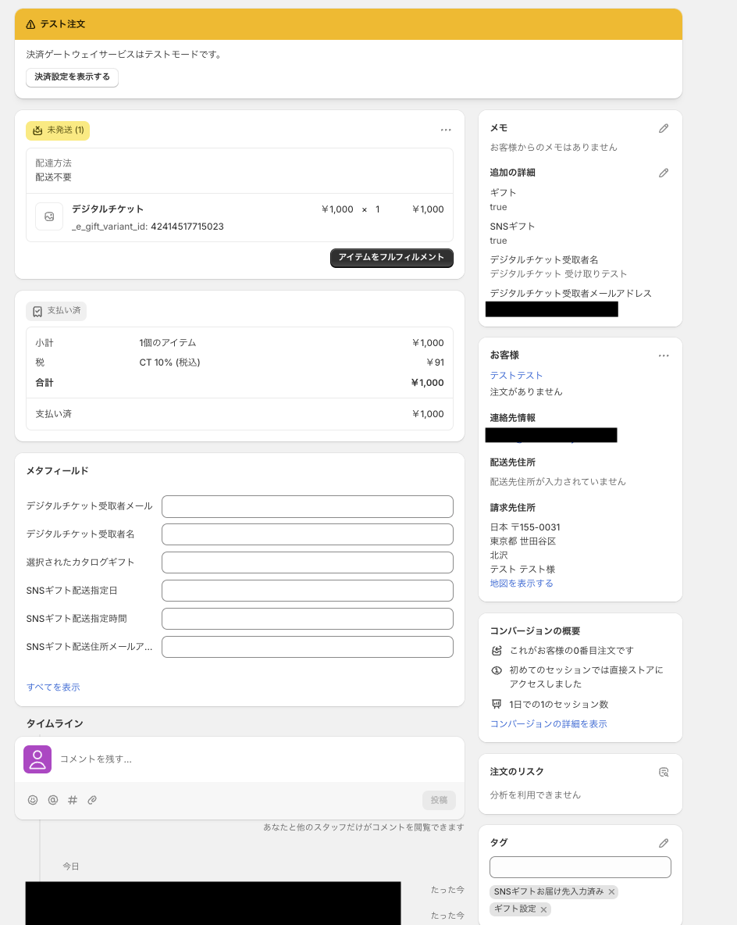
Task: Insert emoji in the timeline comment
Action: point(33,800)
